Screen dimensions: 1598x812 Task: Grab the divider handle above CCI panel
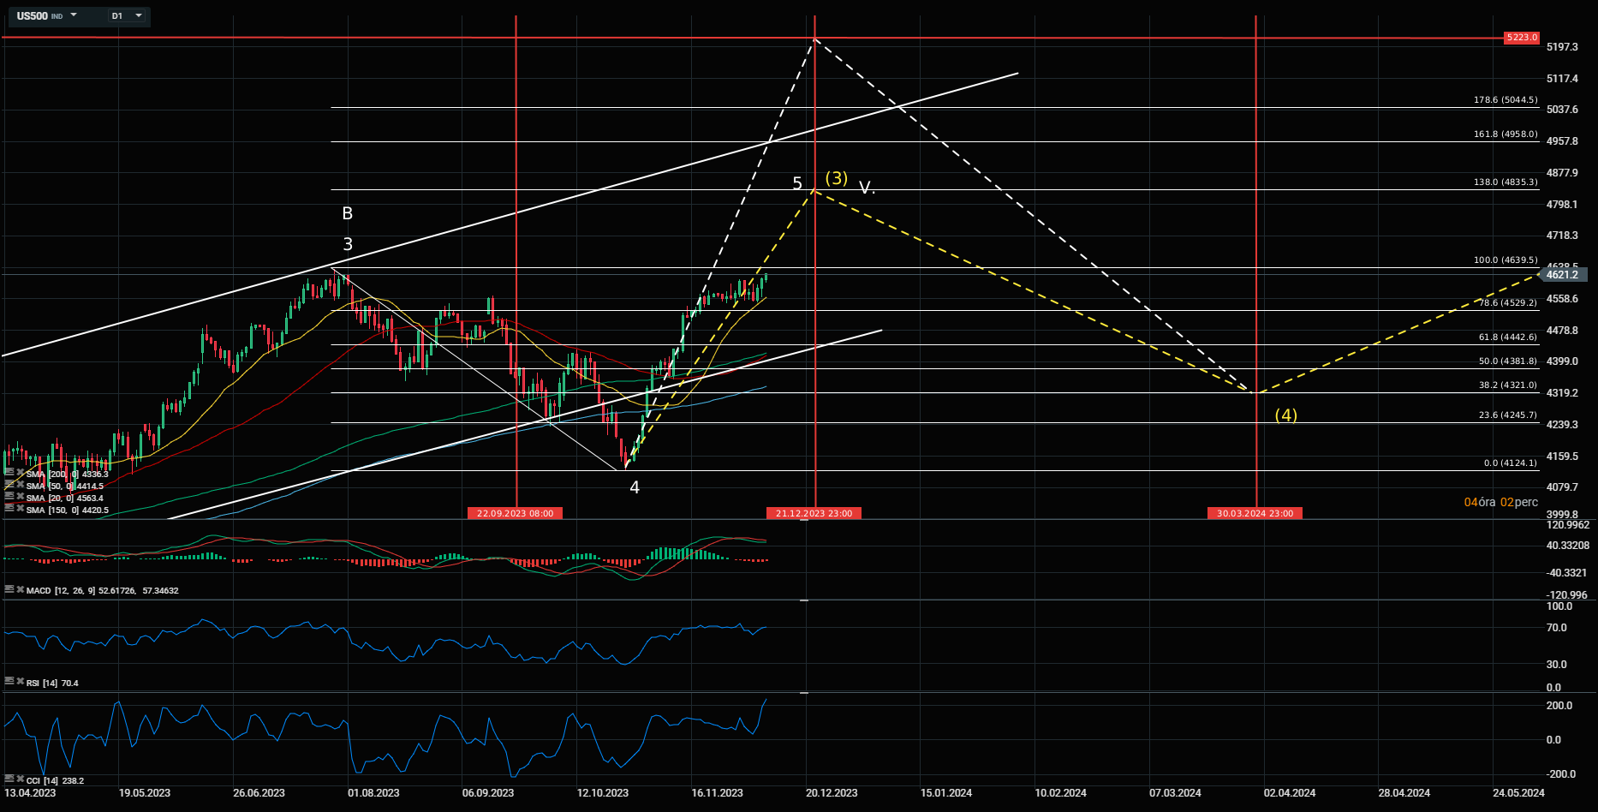coord(804,692)
